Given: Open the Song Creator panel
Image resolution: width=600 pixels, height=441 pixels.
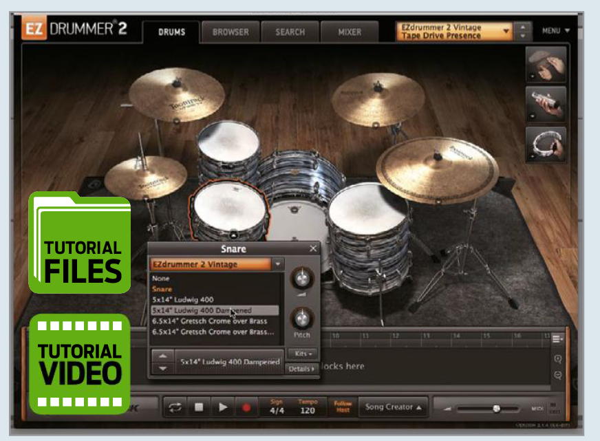Looking at the screenshot, I should (x=393, y=407).
